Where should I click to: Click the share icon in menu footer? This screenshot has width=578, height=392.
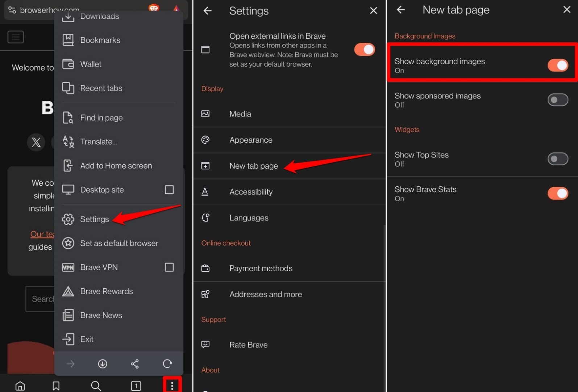tap(135, 363)
